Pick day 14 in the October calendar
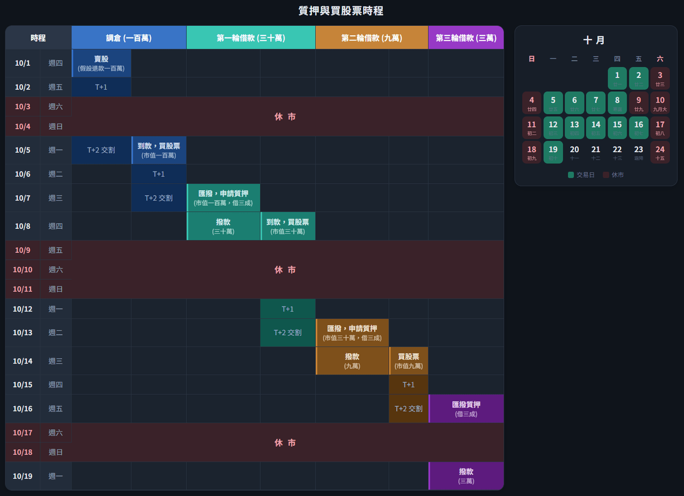This screenshot has height=496, width=684. [596, 128]
